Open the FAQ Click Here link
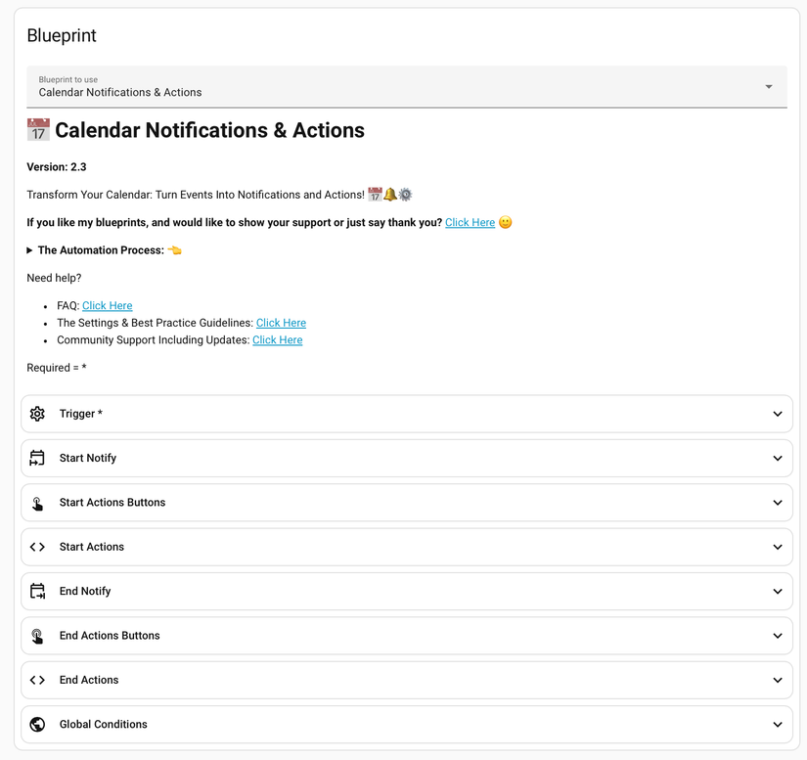 coord(107,305)
